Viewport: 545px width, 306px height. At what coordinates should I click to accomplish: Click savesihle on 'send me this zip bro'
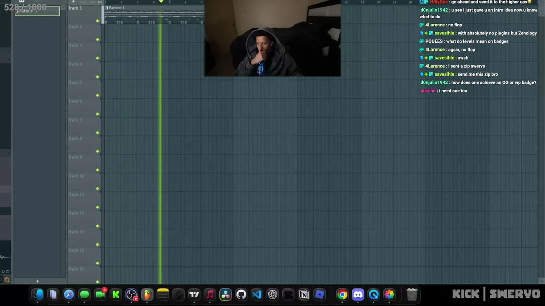[444, 74]
